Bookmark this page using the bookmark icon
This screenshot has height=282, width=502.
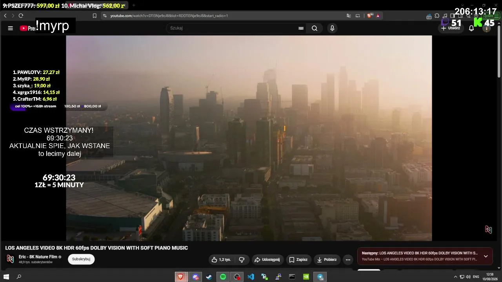click(x=95, y=16)
